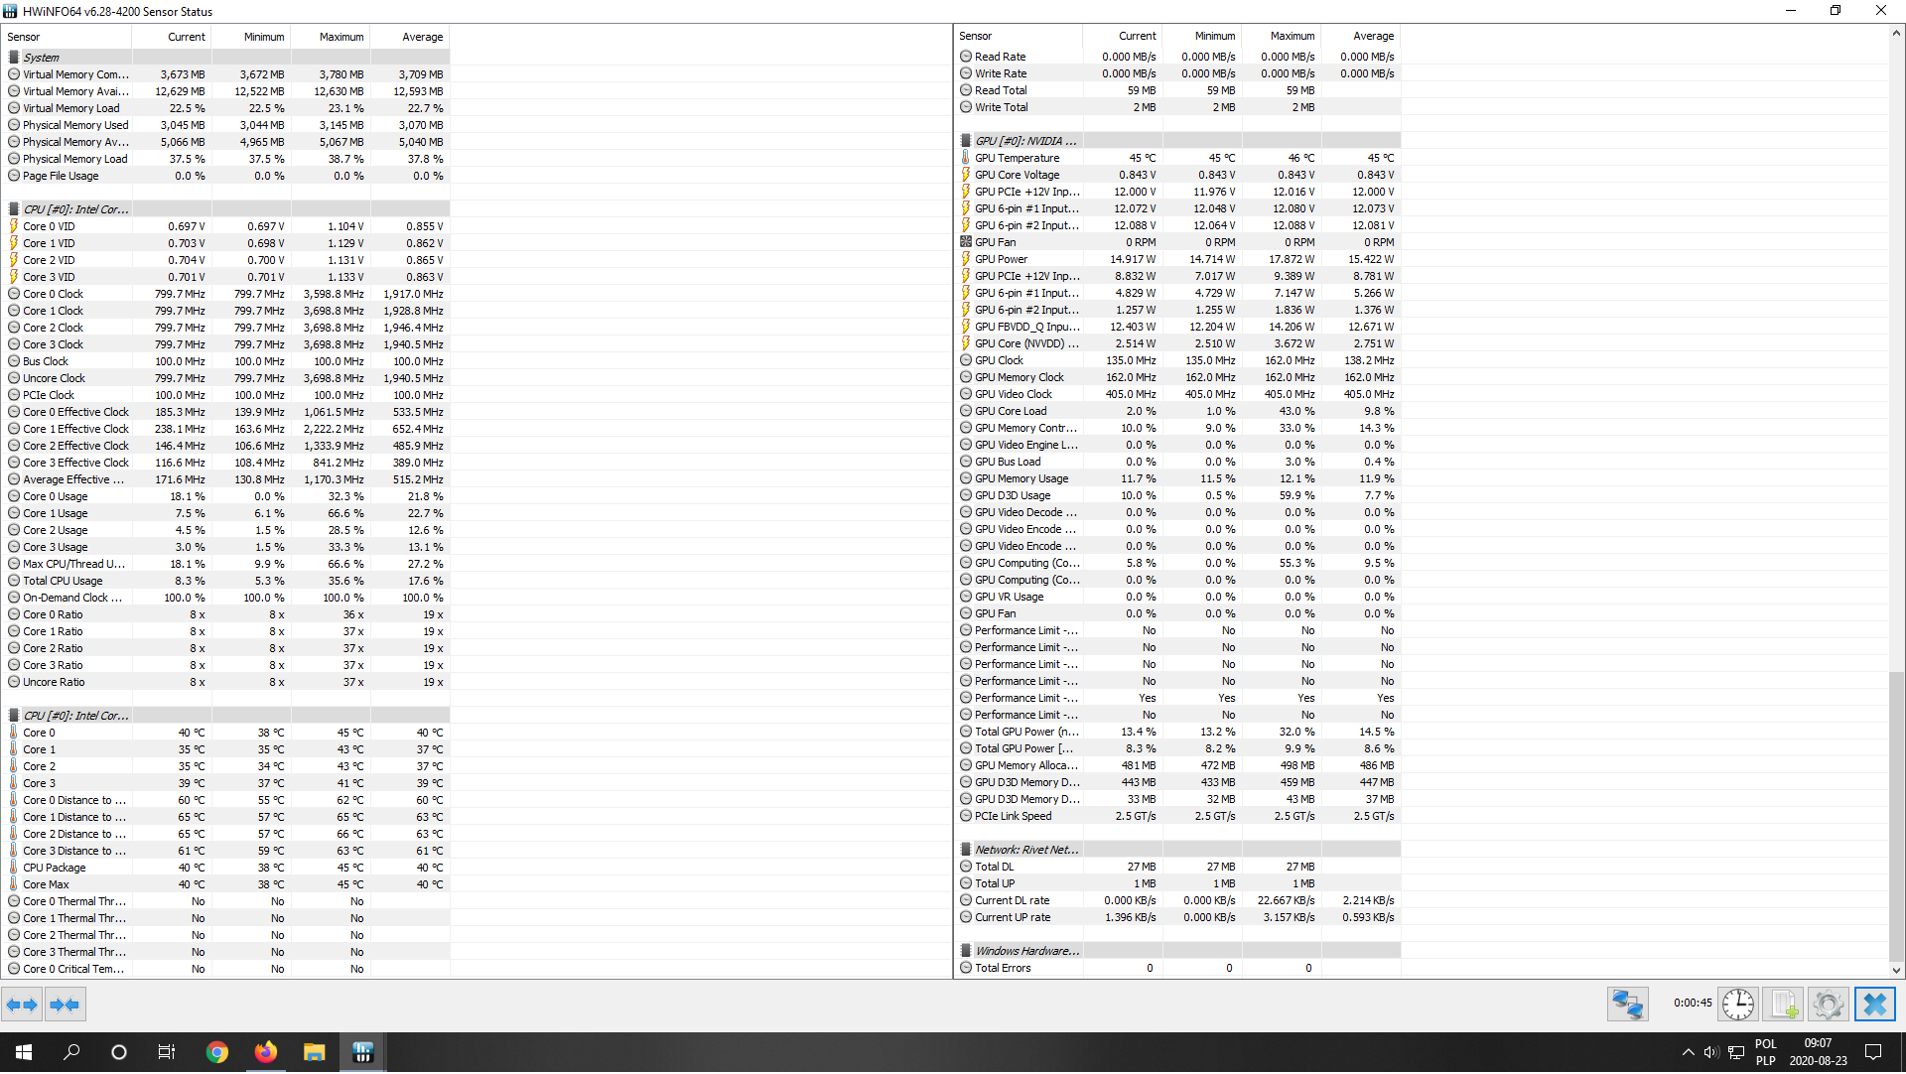The height and width of the screenshot is (1074, 1906).
Task: Click the left pane Average column header
Action: tap(410, 37)
